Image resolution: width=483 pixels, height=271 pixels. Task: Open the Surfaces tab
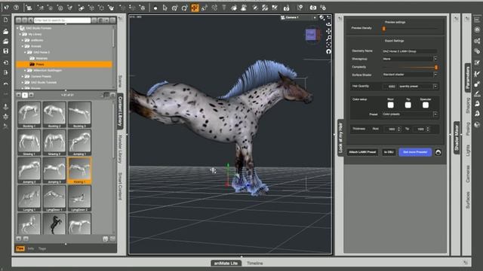tap(468, 201)
